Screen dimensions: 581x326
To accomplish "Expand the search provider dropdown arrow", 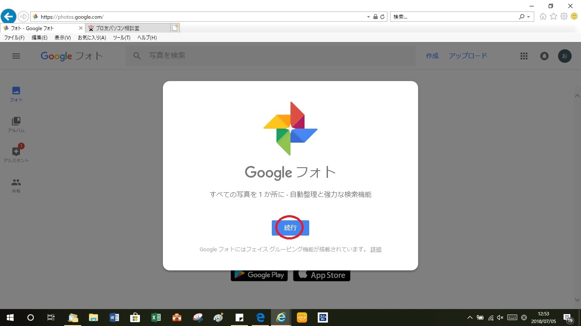I will (529, 17).
